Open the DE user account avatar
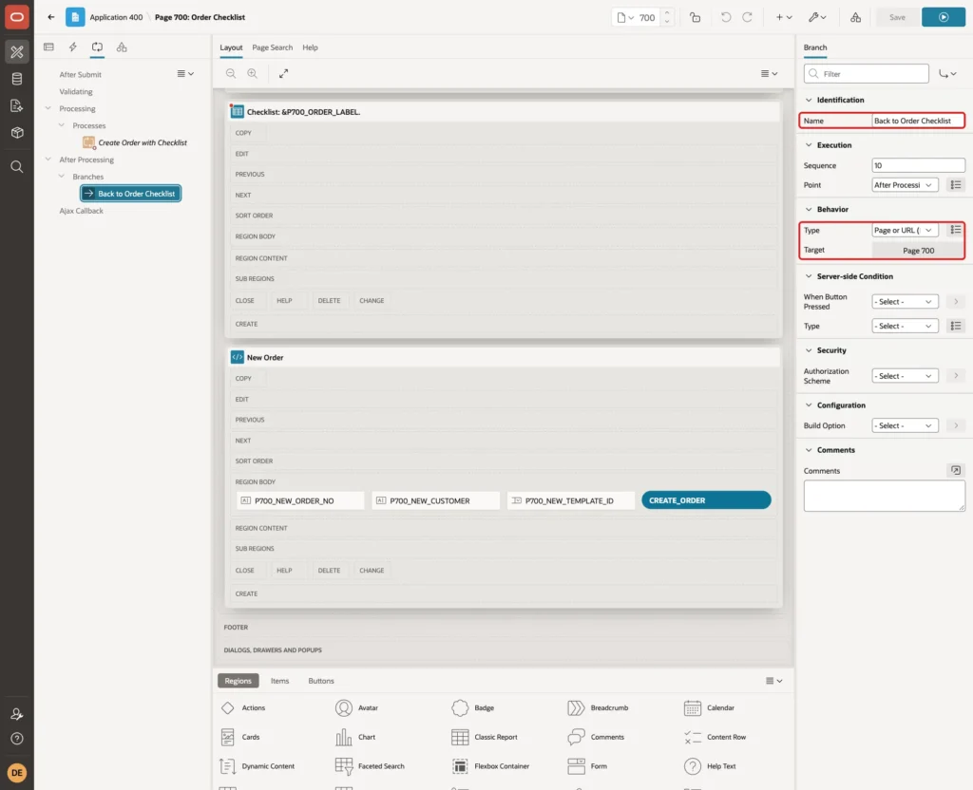 pyautogui.click(x=17, y=773)
